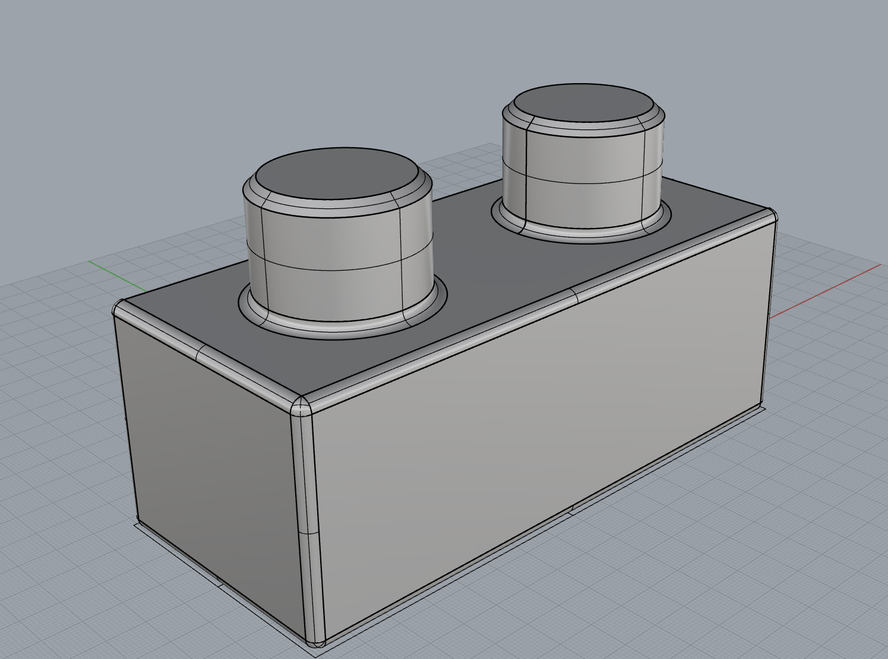888x659 pixels.
Task: Click the red X-axis line on grid
Action: click(x=826, y=292)
